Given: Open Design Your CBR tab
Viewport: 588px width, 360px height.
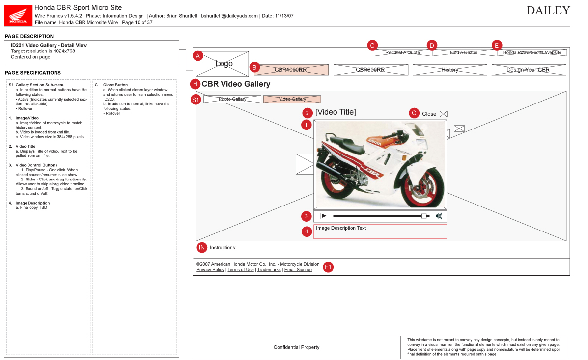Looking at the screenshot, I should [x=528, y=70].
